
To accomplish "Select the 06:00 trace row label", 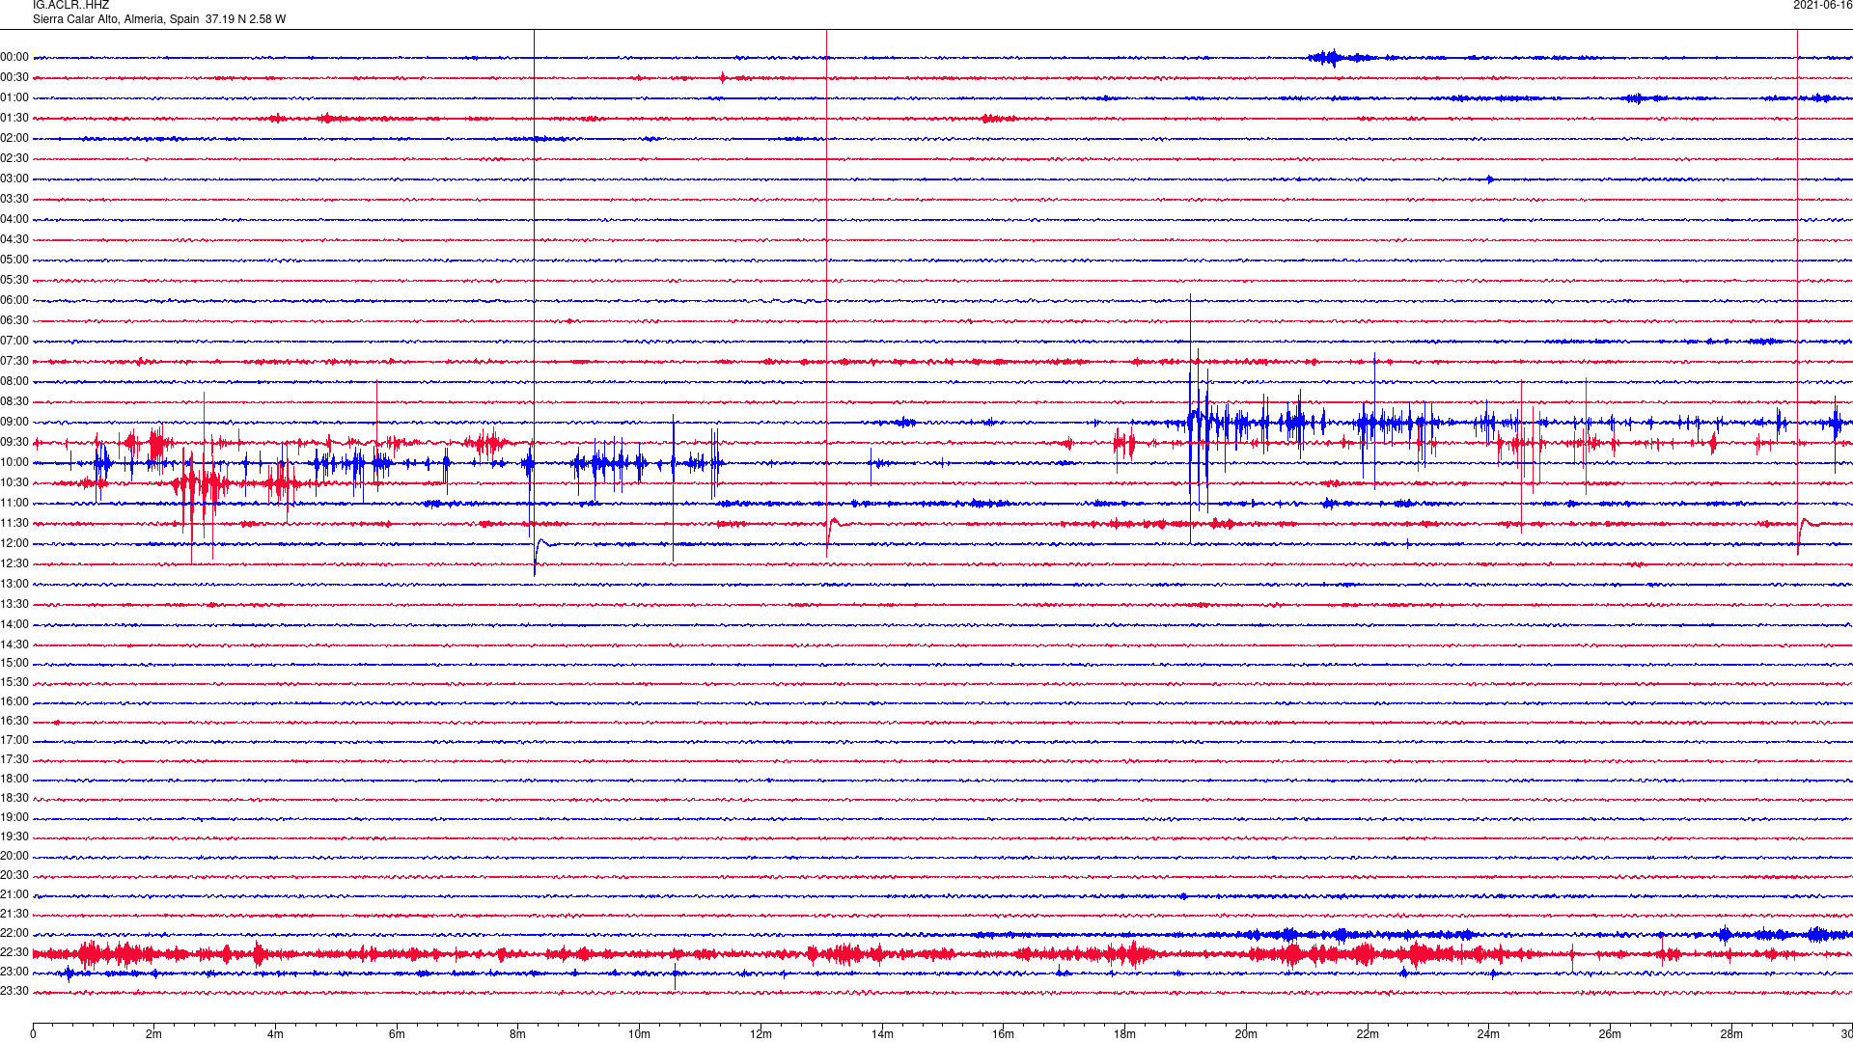I will (14, 300).
